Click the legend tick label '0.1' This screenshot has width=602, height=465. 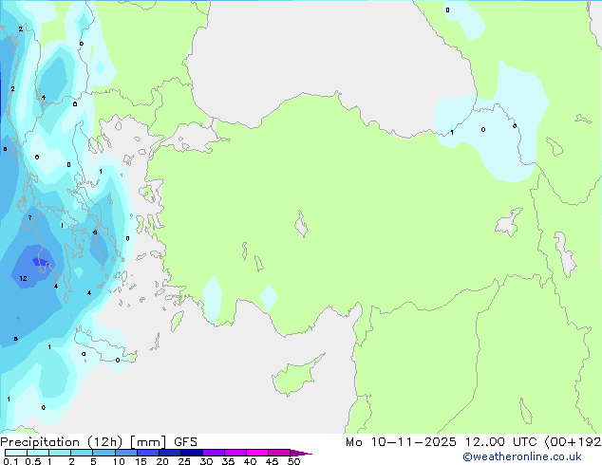coord(10,461)
